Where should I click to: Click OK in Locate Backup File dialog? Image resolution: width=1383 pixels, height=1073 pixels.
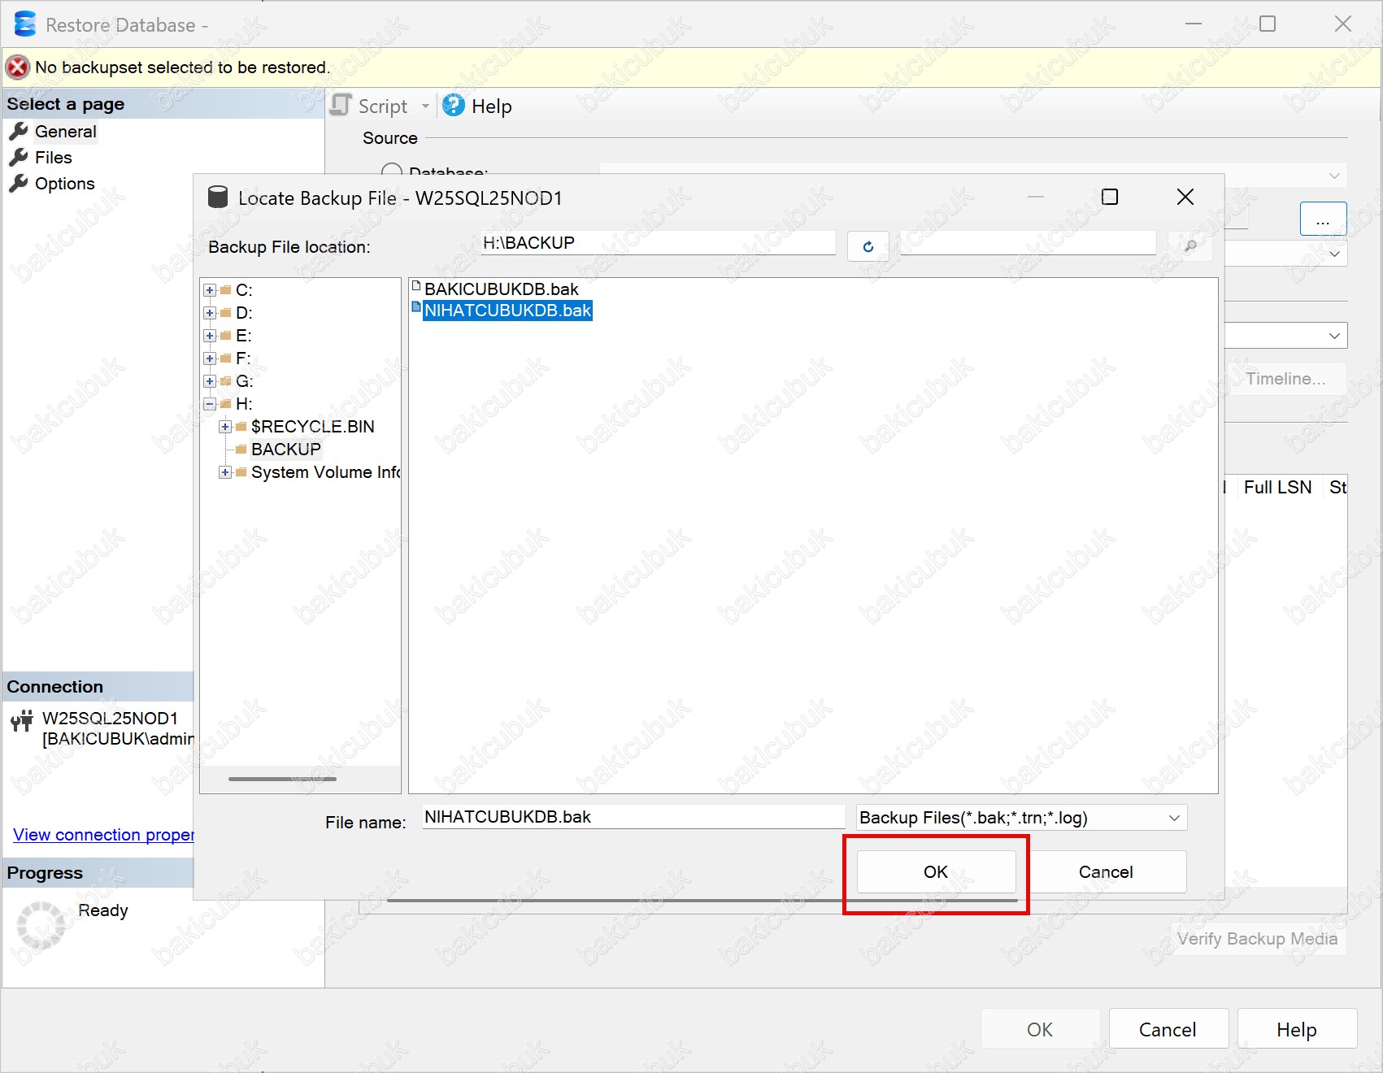point(936,872)
